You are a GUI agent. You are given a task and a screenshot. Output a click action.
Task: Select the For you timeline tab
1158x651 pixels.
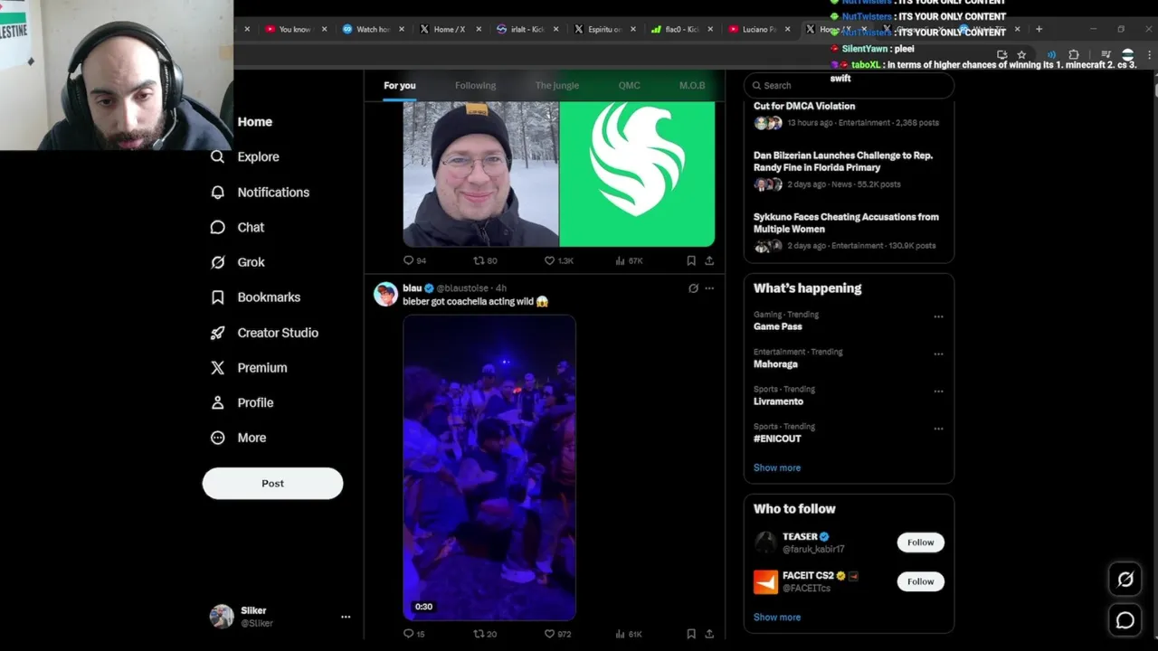click(x=399, y=85)
